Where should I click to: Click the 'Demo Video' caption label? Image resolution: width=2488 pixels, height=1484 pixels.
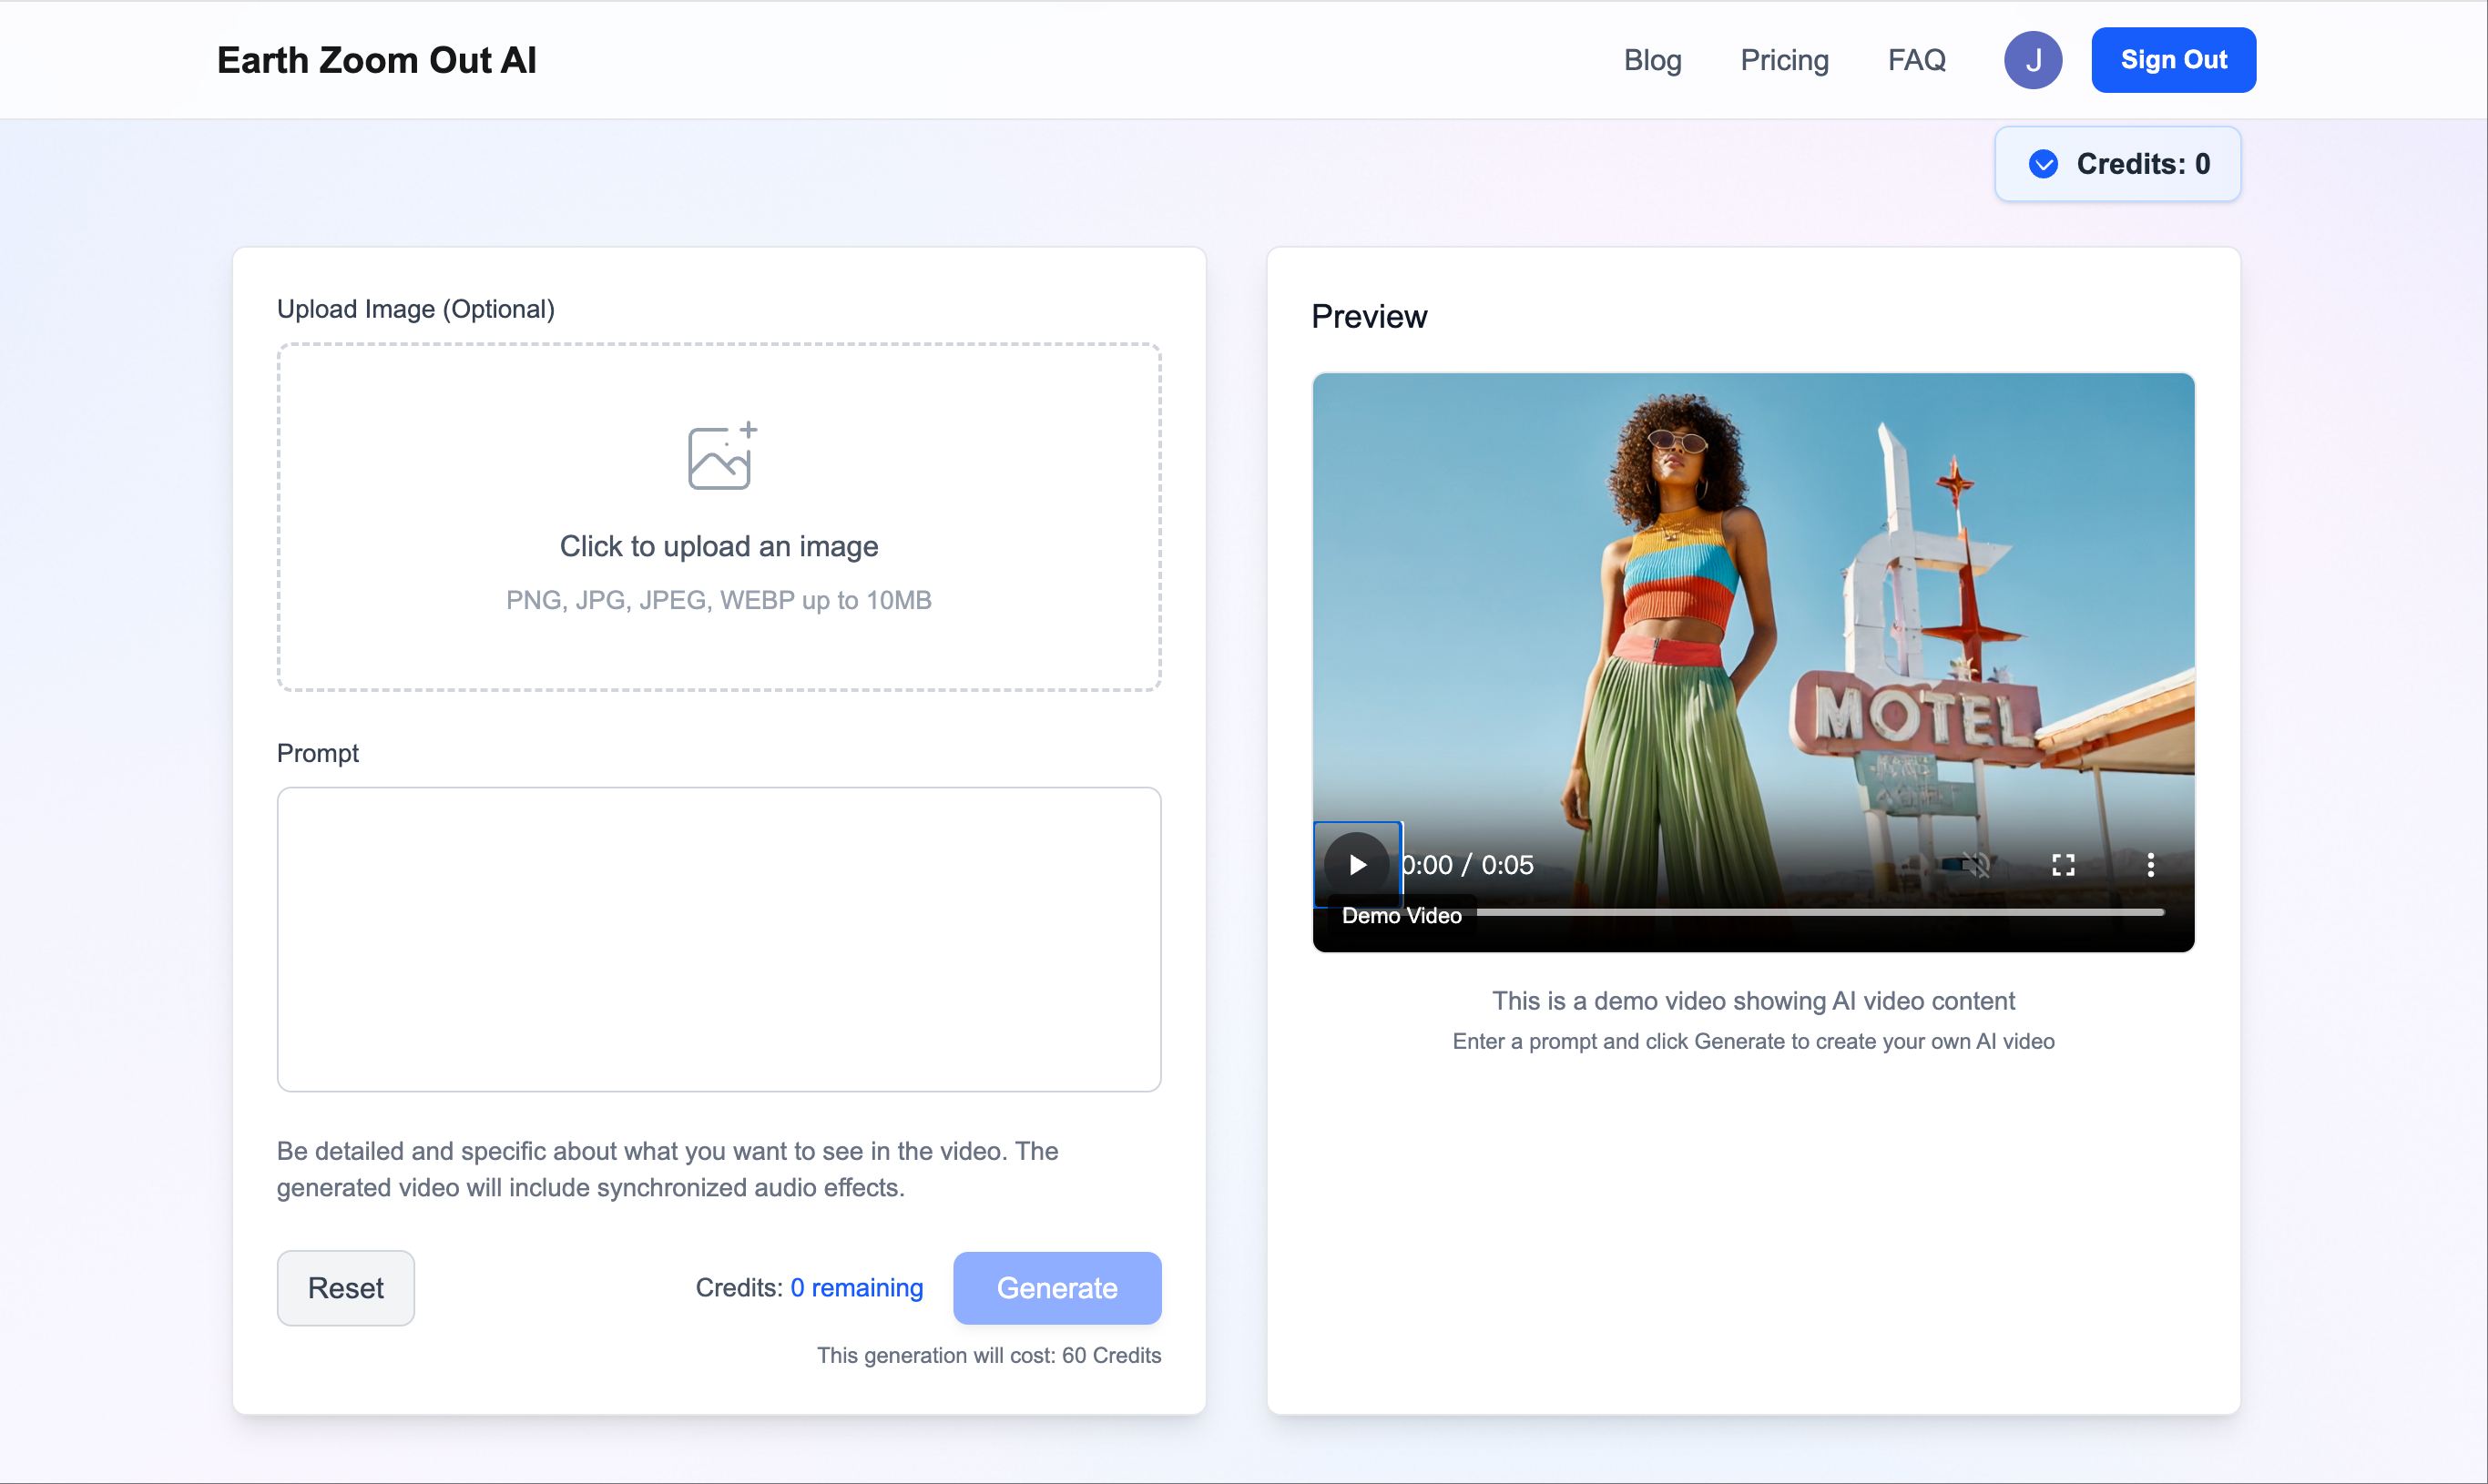1400,916
